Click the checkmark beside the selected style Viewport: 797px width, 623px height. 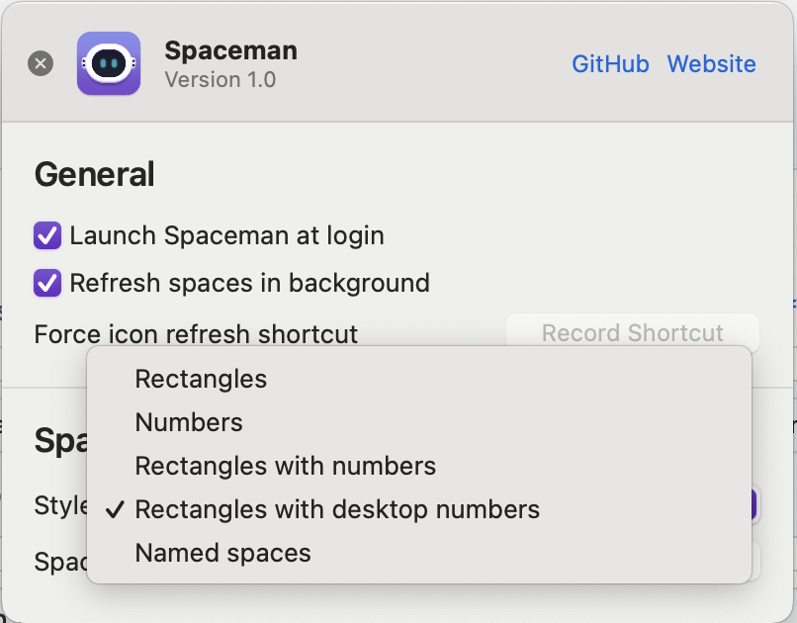click(x=115, y=509)
